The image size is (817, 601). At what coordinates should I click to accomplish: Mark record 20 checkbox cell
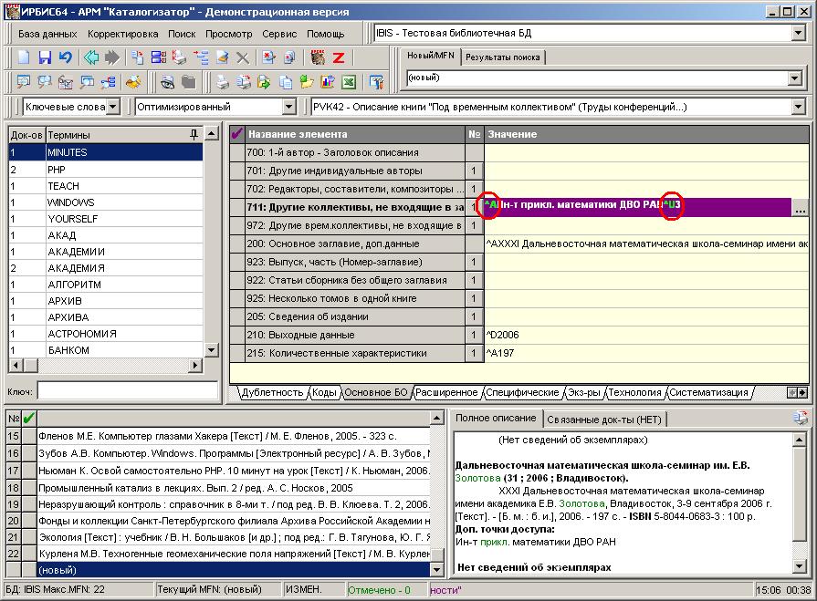(x=29, y=521)
